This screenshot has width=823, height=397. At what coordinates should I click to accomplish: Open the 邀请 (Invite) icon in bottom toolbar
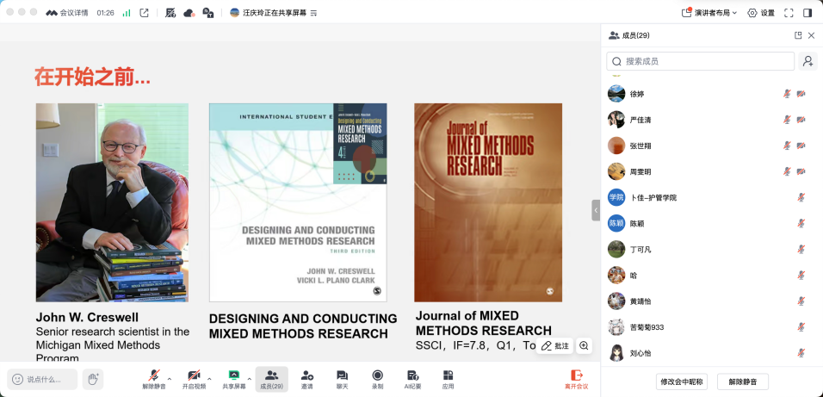coord(306,379)
